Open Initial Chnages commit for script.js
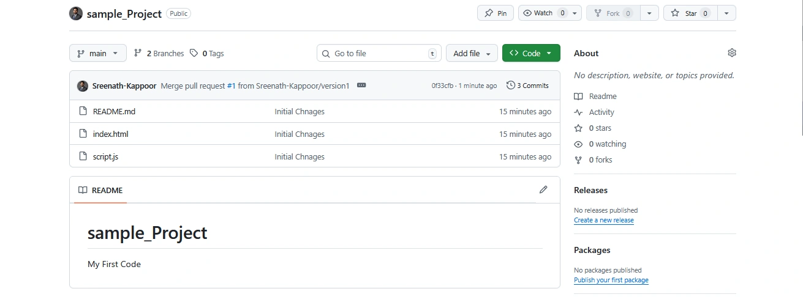This screenshot has height=297, width=803. tap(300, 156)
